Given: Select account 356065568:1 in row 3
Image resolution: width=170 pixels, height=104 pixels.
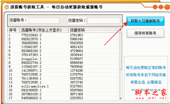Looking at the screenshot, I should click(31, 43).
